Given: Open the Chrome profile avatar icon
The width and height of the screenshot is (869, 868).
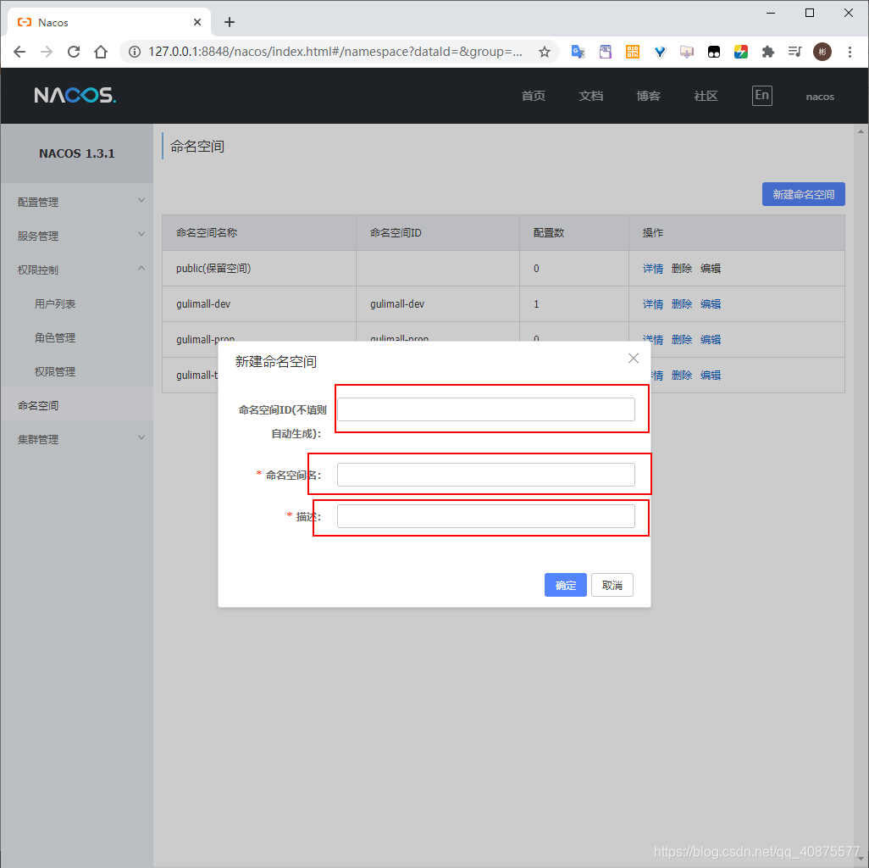Looking at the screenshot, I should point(822,52).
